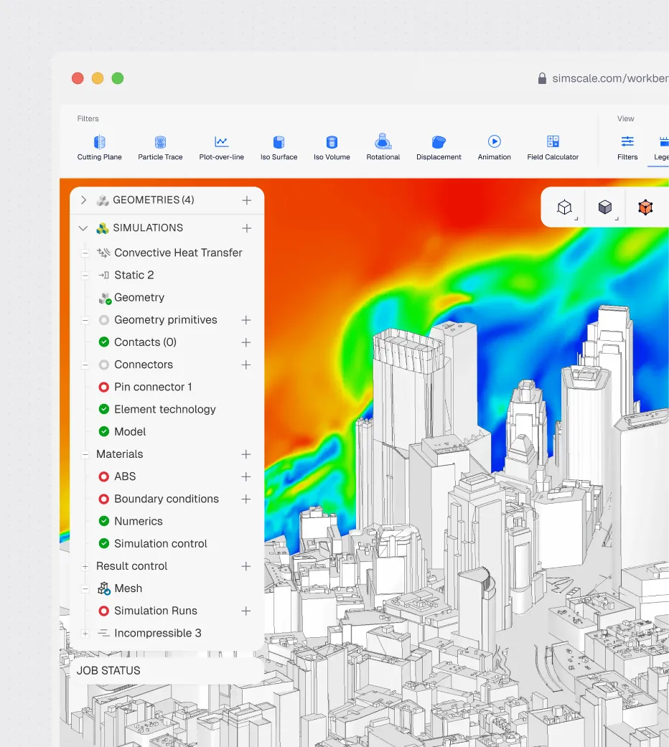Add an Iso Volume filter

click(332, 147)
